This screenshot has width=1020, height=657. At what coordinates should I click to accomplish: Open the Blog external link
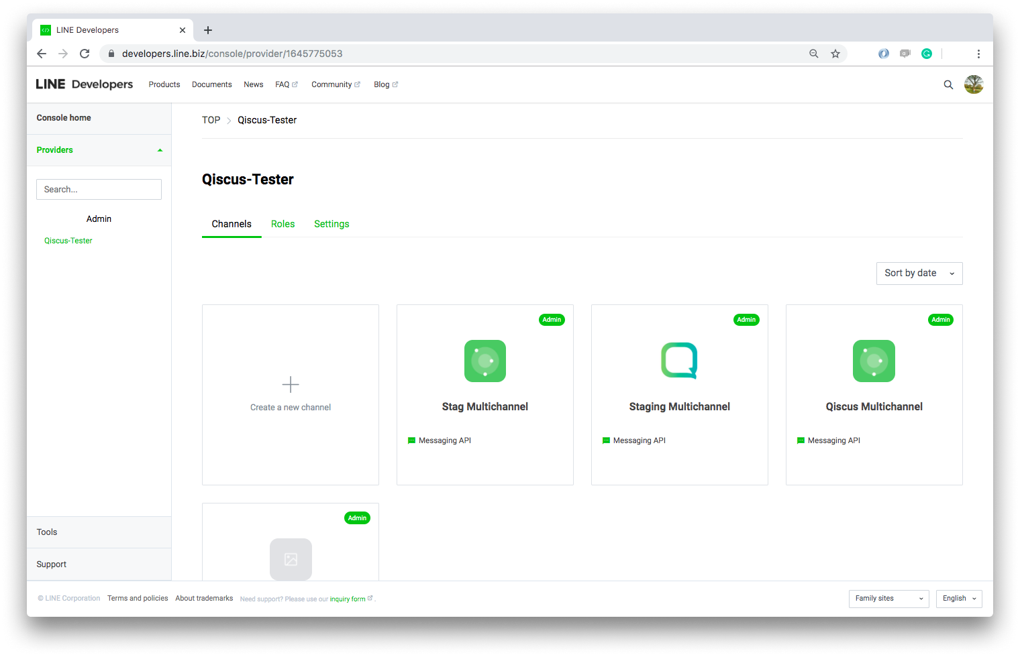(386, 84)
